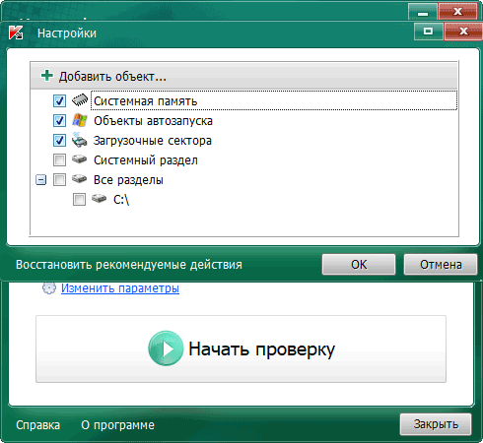Image resolution: width=483 pixels, height=443 pixels.
Task: Click the Windows flag icon for Объекты автозапуска
Action: coord(80,120)
